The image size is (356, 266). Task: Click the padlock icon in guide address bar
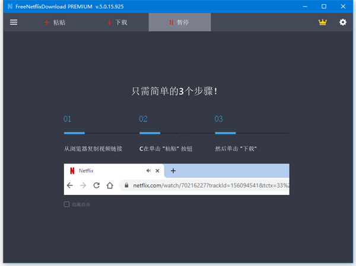[126, 185]
